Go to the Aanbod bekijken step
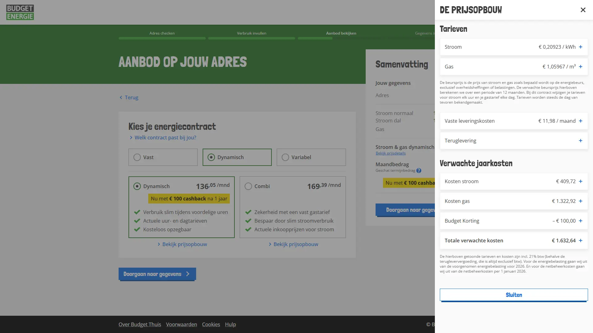Image resolution: width=593 pixels, height=333 pixels. pyautogui.click(x=341, y=33)
